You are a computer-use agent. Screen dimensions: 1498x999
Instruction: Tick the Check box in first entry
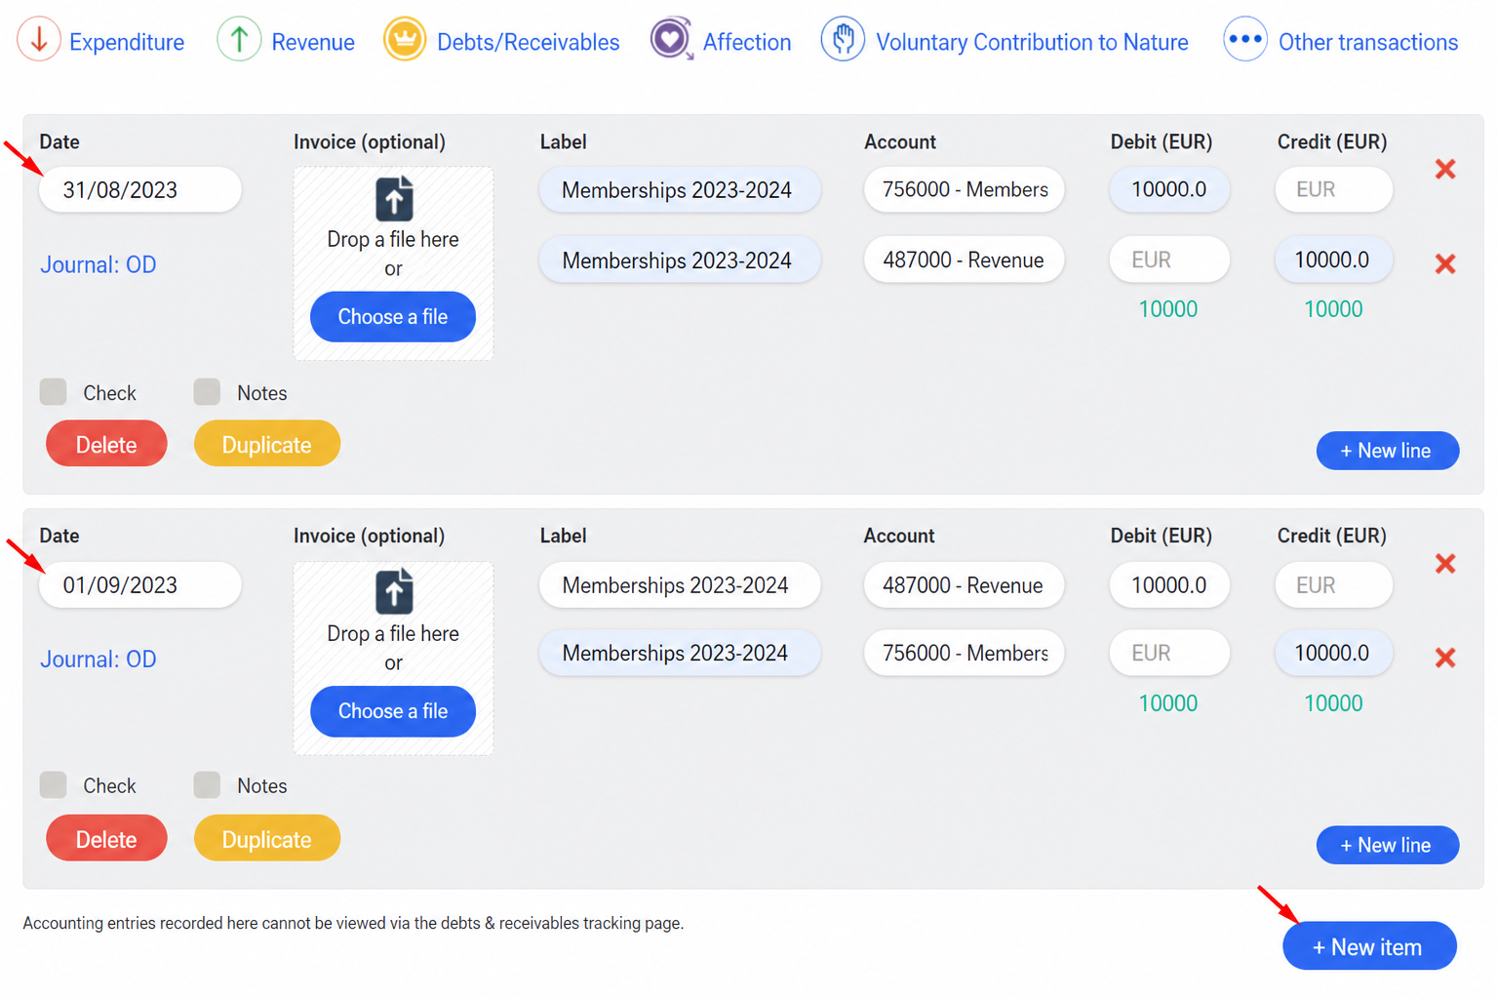(x=54, y=392)
